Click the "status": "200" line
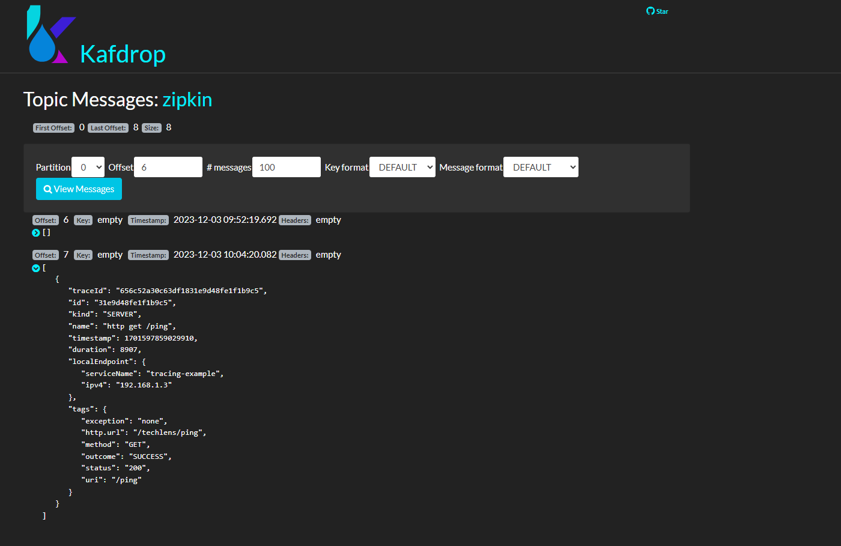The height and width of the screenshot is (546, 841). 116,468
